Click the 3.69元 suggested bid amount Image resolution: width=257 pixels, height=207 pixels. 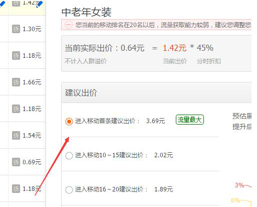[x=155, y=121]
